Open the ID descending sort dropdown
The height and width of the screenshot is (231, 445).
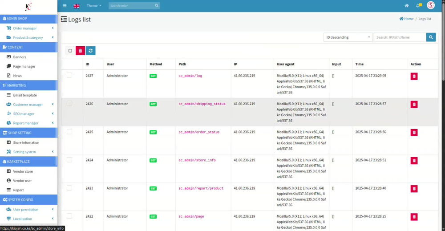coord(348,37)
